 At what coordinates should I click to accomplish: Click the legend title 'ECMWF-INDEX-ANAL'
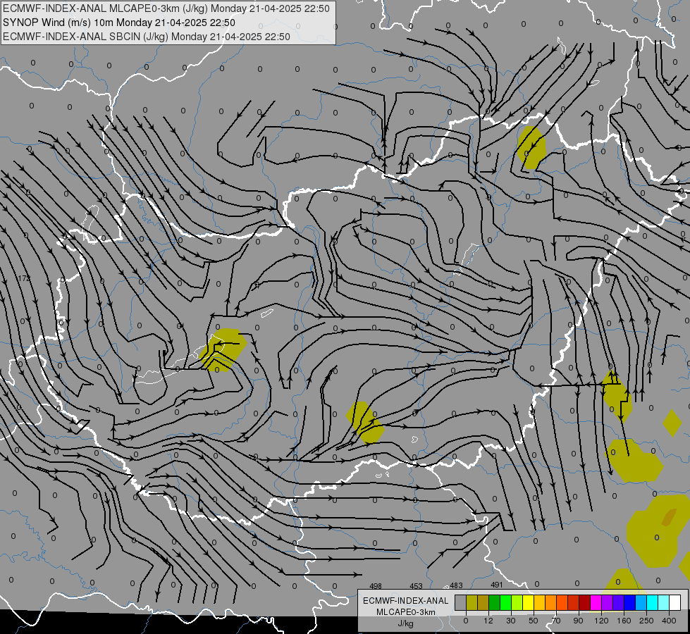point(405,601)
